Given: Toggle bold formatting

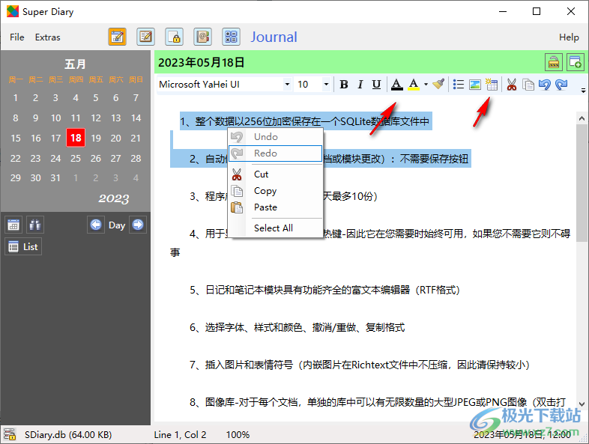Looking at the screenshot, I should coord(344,85).
